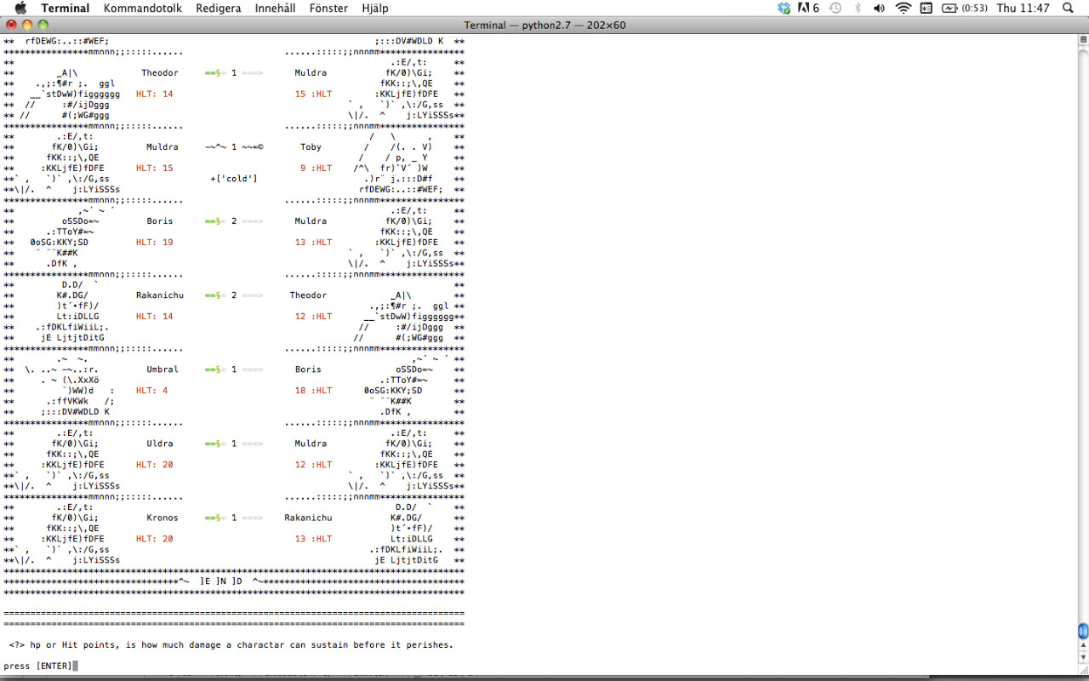Click the scrollbar down arrow
Viewport: 1089px width, 681px height.
tap(1082, 658)
